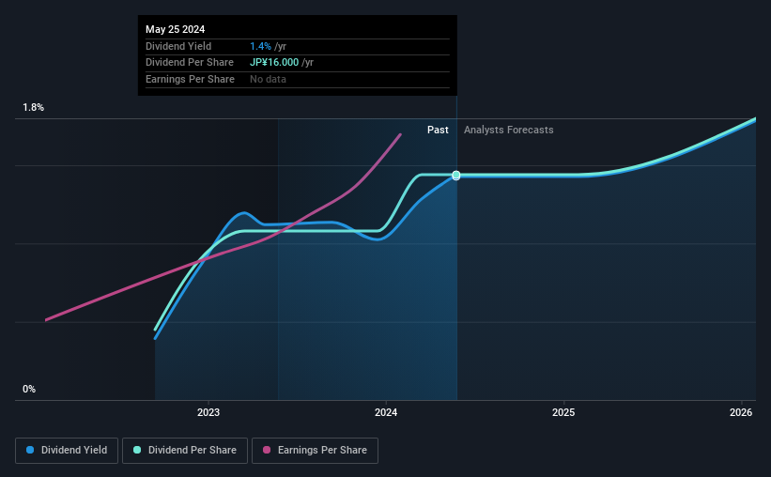Click the 1.8% y-axis label
The height and width of the screenshot is (477, 771).
click(x=34, y=107)
